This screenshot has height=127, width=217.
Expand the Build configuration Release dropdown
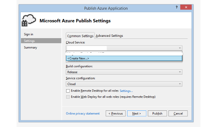pyautogui.click(x=124, y=72)
